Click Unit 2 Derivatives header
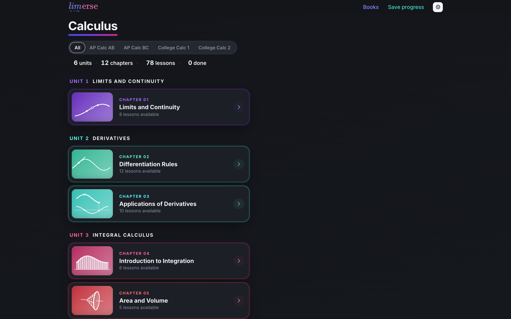 click(100, 138)
